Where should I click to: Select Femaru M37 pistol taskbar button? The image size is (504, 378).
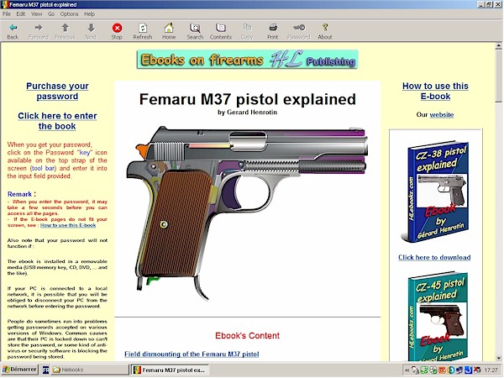[x=171, y=370]
